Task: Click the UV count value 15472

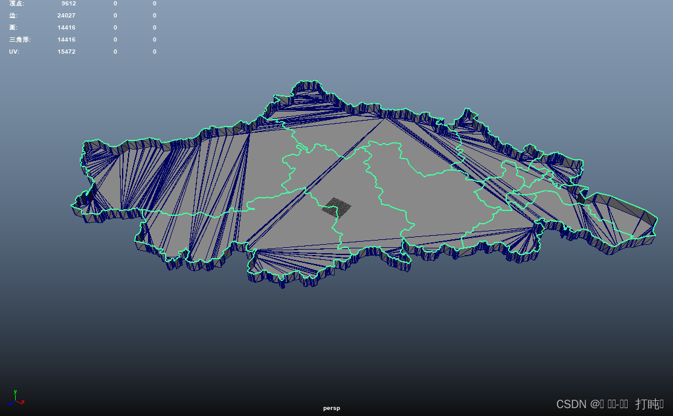Action: point(66,51)
